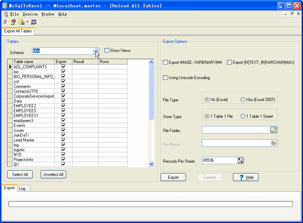Click the Result column header
Viewport: 303px width, 223px height.
click(x=85, y=62)
